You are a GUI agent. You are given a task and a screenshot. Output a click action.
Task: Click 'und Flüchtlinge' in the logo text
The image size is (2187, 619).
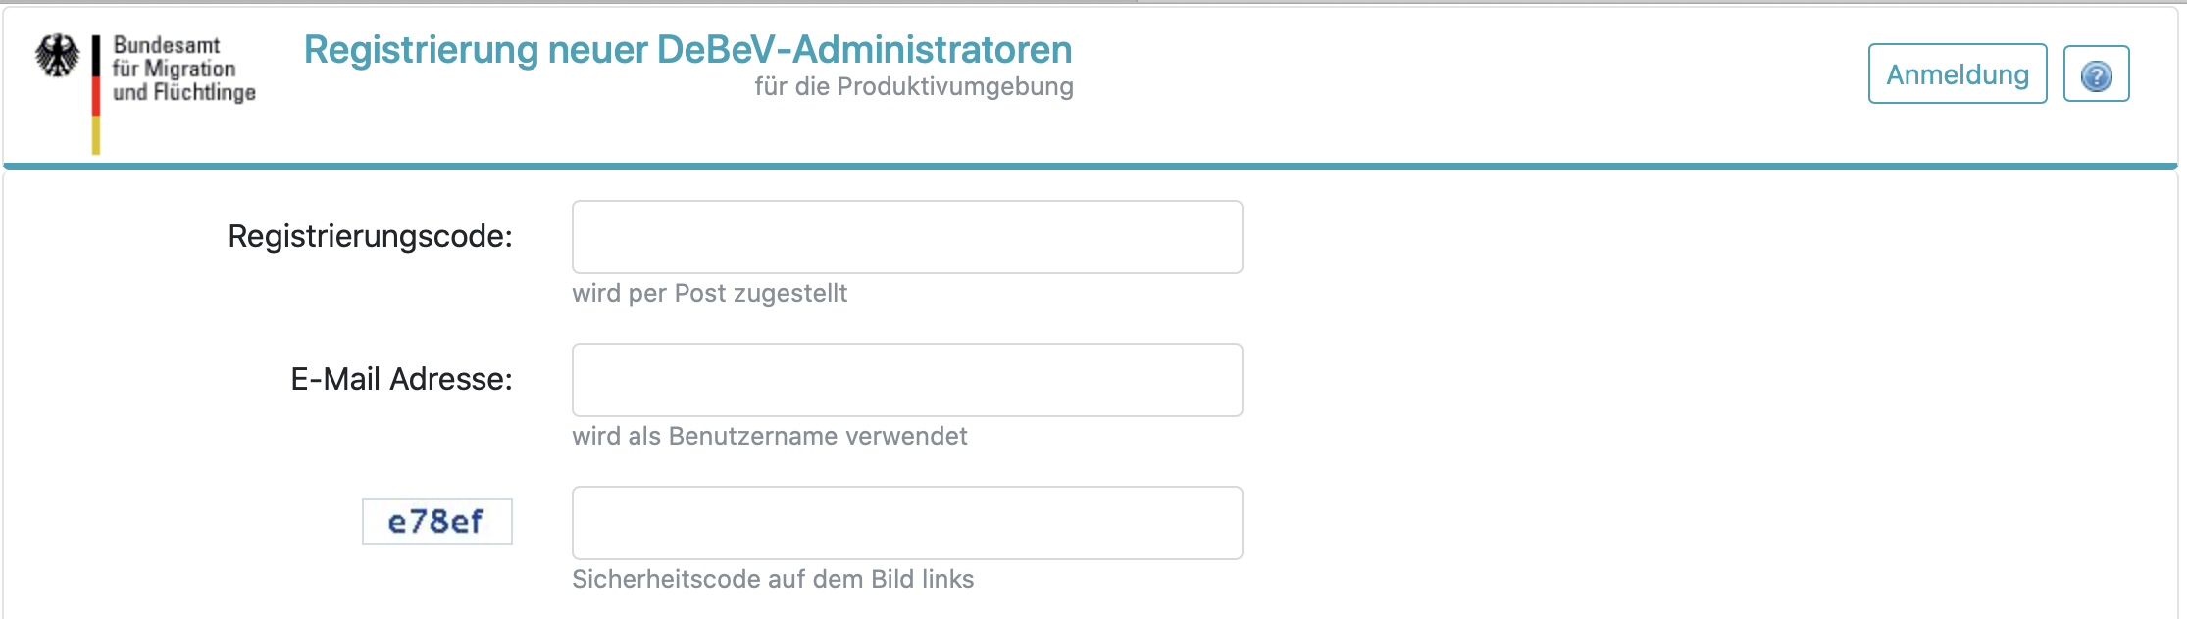click(x=184, y=92)
